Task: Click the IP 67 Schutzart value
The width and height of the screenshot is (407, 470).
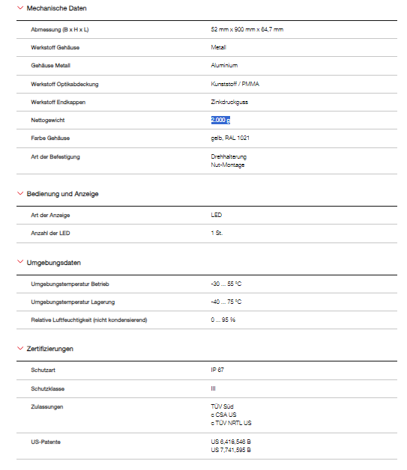Action: pos(217,370)
